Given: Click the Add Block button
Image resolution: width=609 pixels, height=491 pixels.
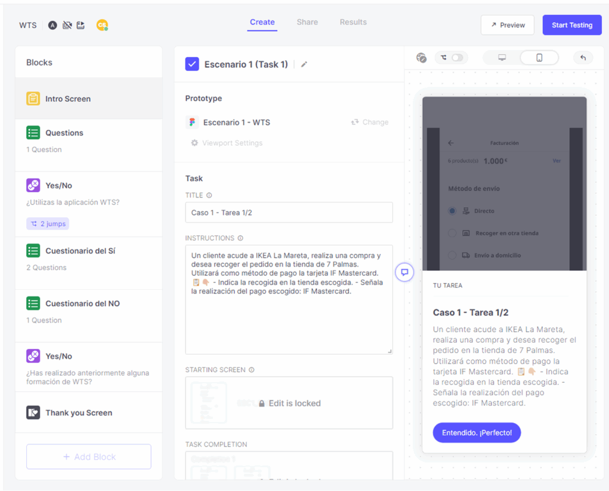Looking at the screenshot, I should 89,456.
